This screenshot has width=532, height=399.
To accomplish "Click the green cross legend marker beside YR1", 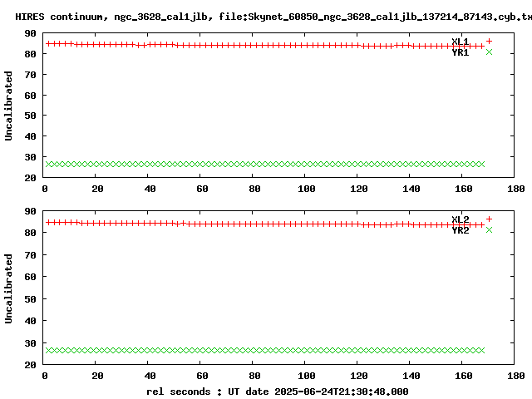I will tap(489, 52).
